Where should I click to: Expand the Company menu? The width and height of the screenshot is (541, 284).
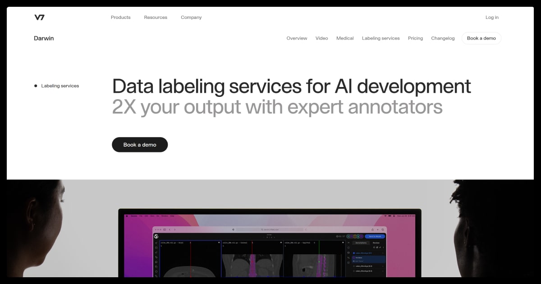tap(191, 18)
